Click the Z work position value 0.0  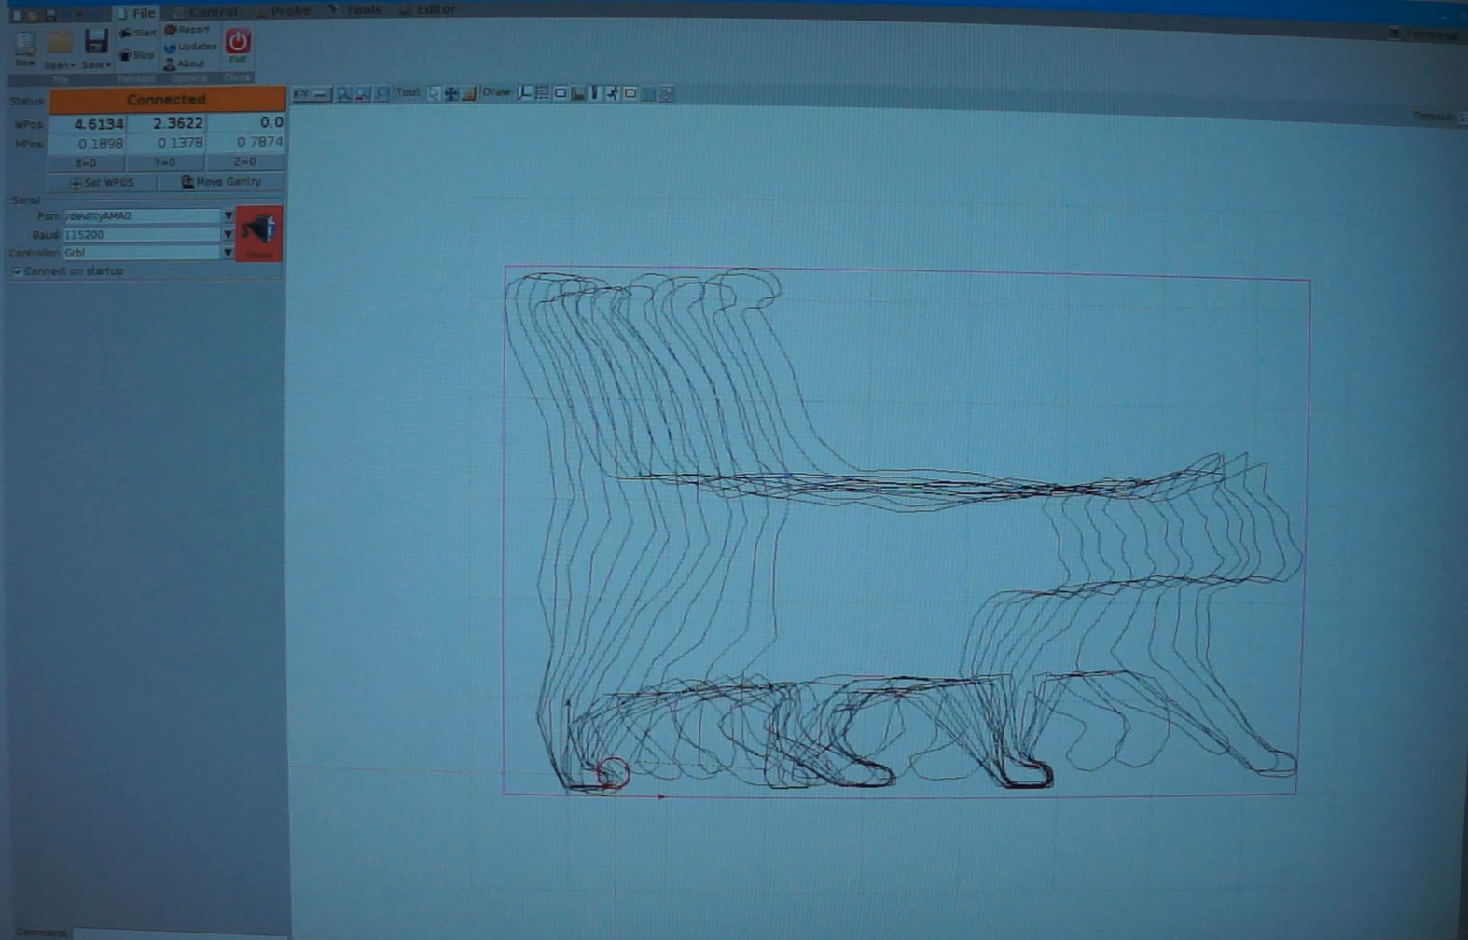click(x=246, y=122)
